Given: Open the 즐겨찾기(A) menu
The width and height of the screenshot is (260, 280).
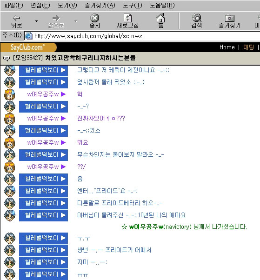Looking at the screenshot, I should click(x=100, y=5).
